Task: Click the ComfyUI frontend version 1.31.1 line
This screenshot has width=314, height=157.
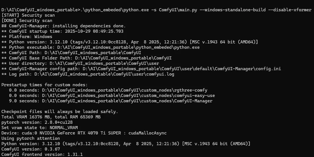Action: coord(42,154)
